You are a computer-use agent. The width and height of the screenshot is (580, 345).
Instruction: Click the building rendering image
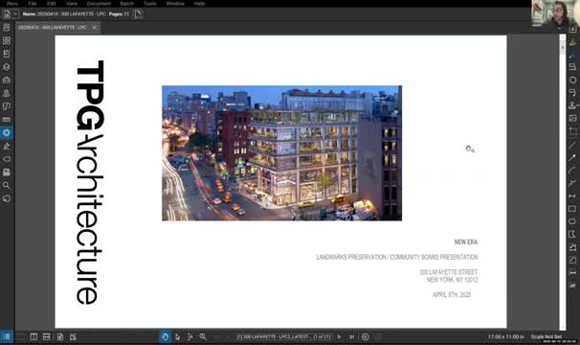(x=281, y=153)
